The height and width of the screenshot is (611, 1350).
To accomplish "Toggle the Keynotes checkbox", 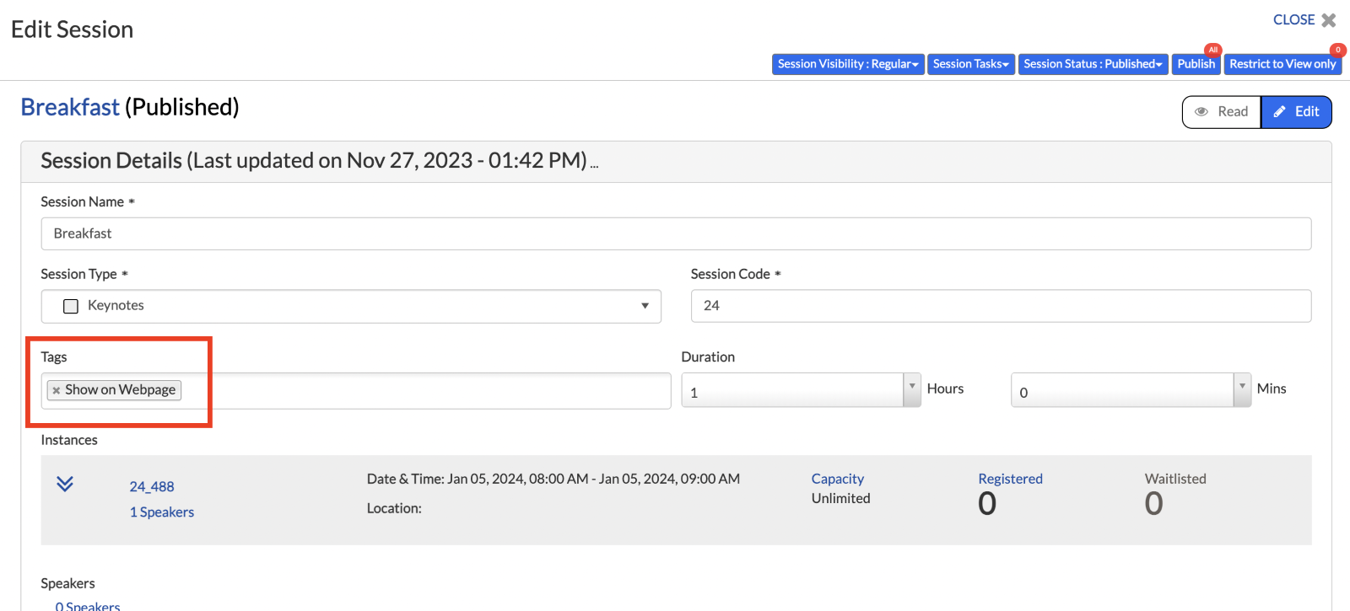I will 71,306.
